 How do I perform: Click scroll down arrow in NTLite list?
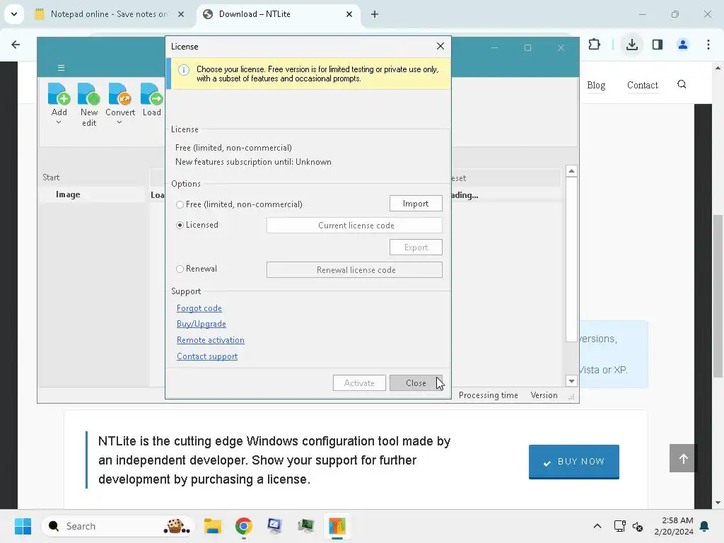pos(571,381)
